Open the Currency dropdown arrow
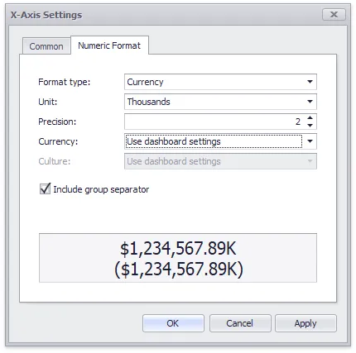356x353 pixels. click(x=310, y=141)
